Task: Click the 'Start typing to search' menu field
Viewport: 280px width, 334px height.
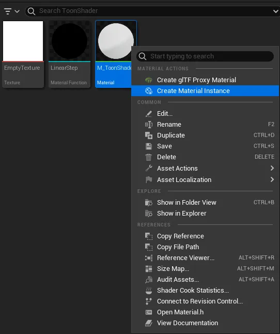Action: pyautogui.click(x=205, y=56)
